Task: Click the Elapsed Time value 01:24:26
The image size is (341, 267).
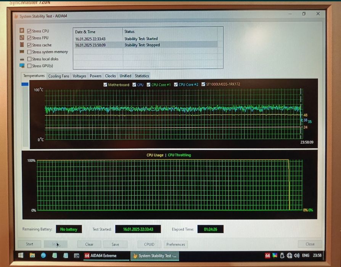Action: [x=210, y=229]
